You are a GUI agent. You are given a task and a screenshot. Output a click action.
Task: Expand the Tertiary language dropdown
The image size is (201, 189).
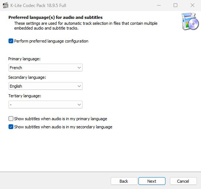(x=46, y=105)
